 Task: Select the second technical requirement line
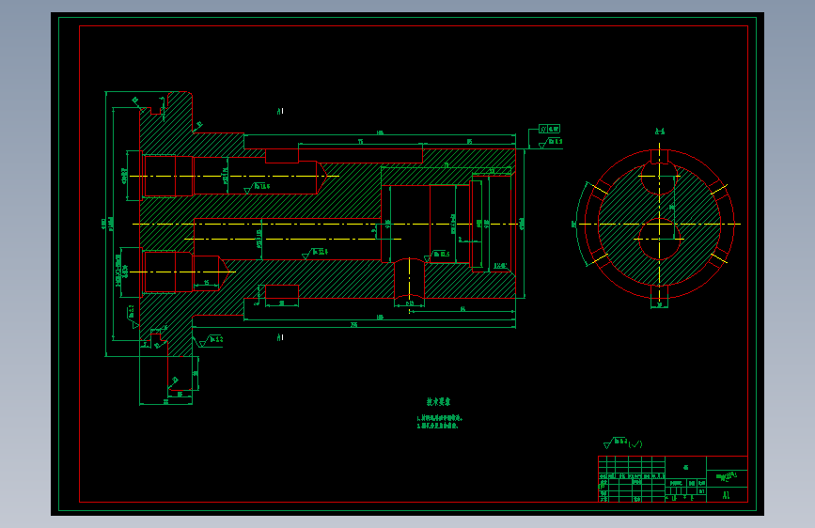coord(437,426)
